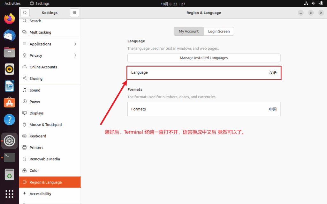The height and width of the screenshot is (204, 327).
Task: Click Manage Installed Languages button
Action: 204,58
